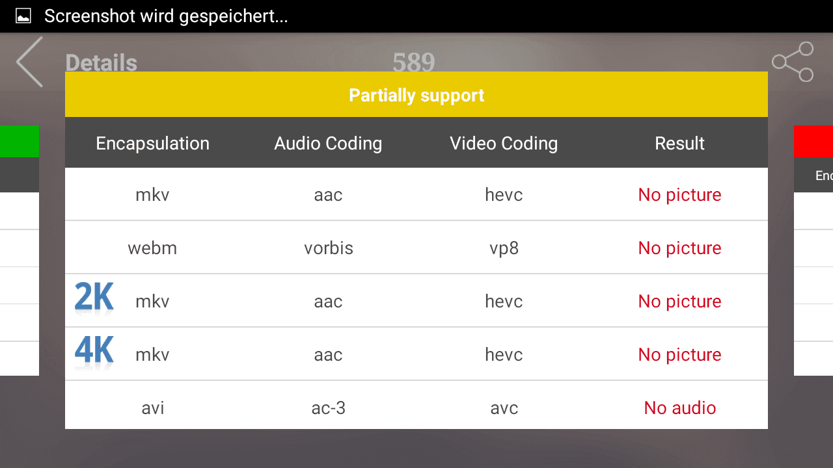This screenshot has width=833, height=468.
Task: Tap No audio result for avi
Action: click(680, 408)
